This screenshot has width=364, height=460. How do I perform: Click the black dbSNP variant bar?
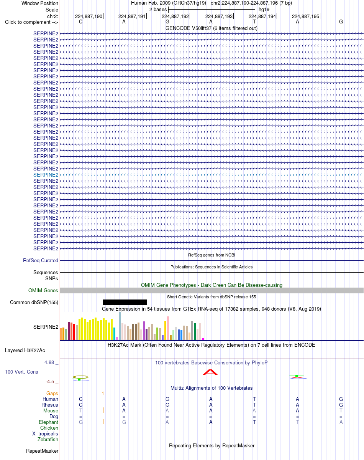[125, 303]
